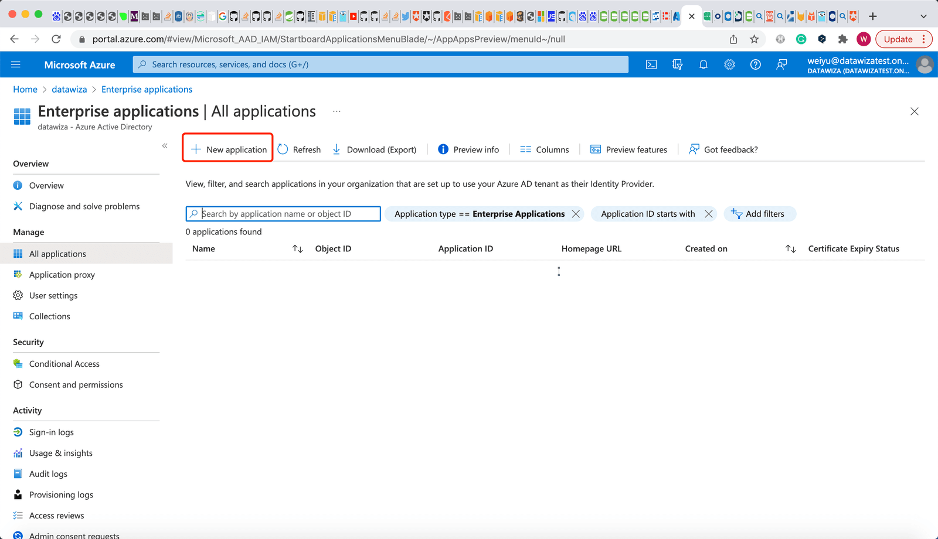Select All applications menu item
938x539 pixels.
pos(86,254)
